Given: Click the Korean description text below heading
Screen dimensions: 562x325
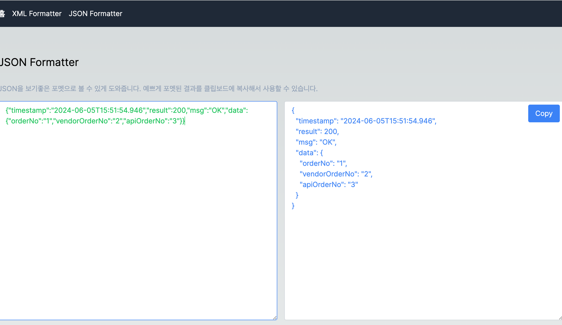Looking at the screenshot, I should coord(159,89).
